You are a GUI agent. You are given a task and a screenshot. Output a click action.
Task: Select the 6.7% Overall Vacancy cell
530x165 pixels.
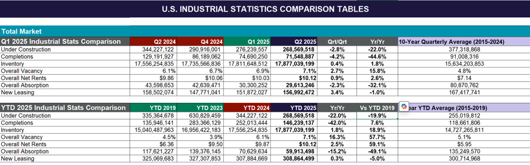pos(200,71)
